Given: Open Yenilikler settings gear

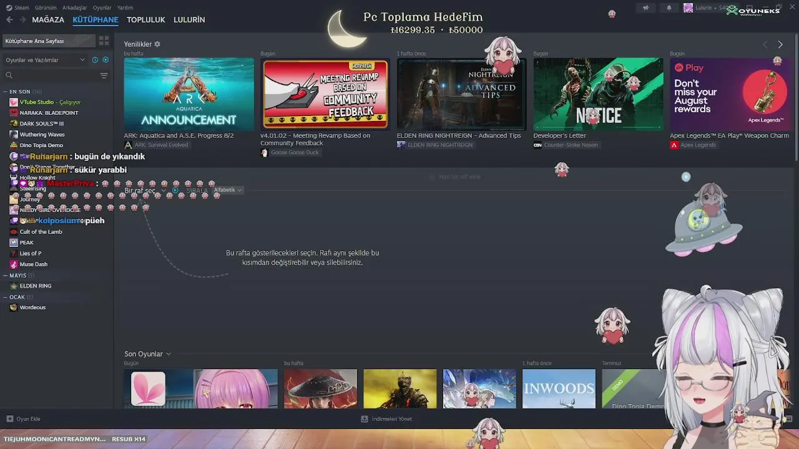Looking at the screenshot, I should (157, 44).
